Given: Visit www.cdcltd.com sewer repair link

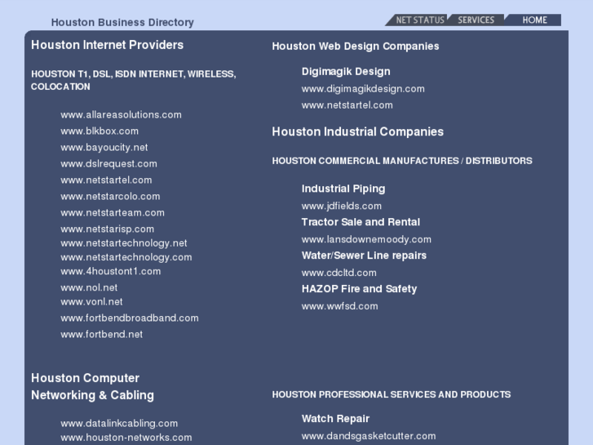Looking at the screenshot, I should 339,273.
